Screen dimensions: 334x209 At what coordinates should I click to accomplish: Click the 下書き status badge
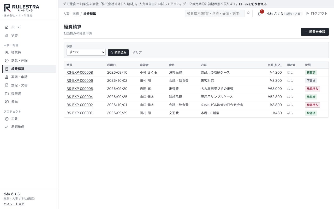tap(311, 81)
